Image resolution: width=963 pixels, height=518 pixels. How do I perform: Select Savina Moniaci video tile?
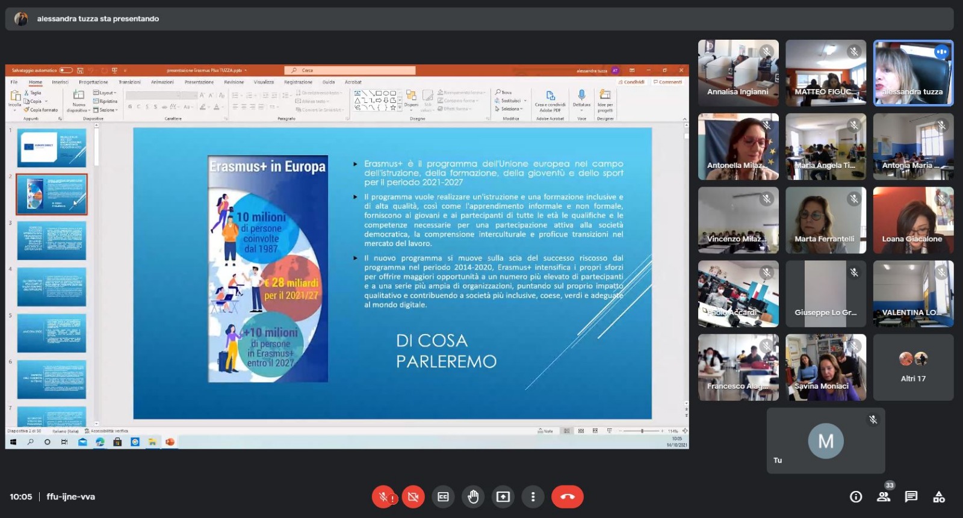point(826,367)
